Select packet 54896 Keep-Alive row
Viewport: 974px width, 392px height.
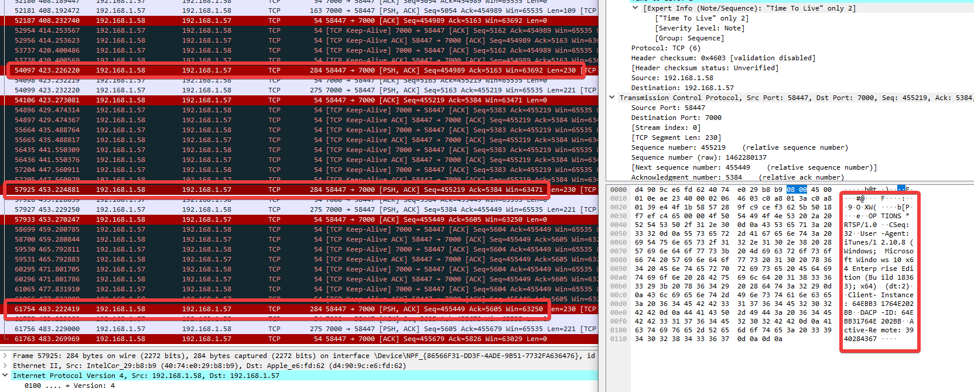[x=299, y=110]
